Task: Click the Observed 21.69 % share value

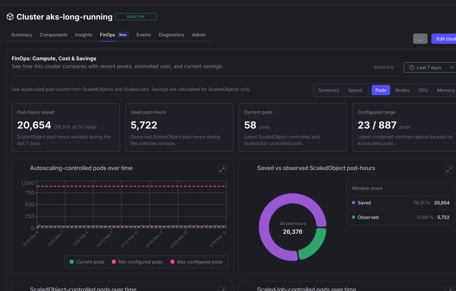Action: point(425,217)
